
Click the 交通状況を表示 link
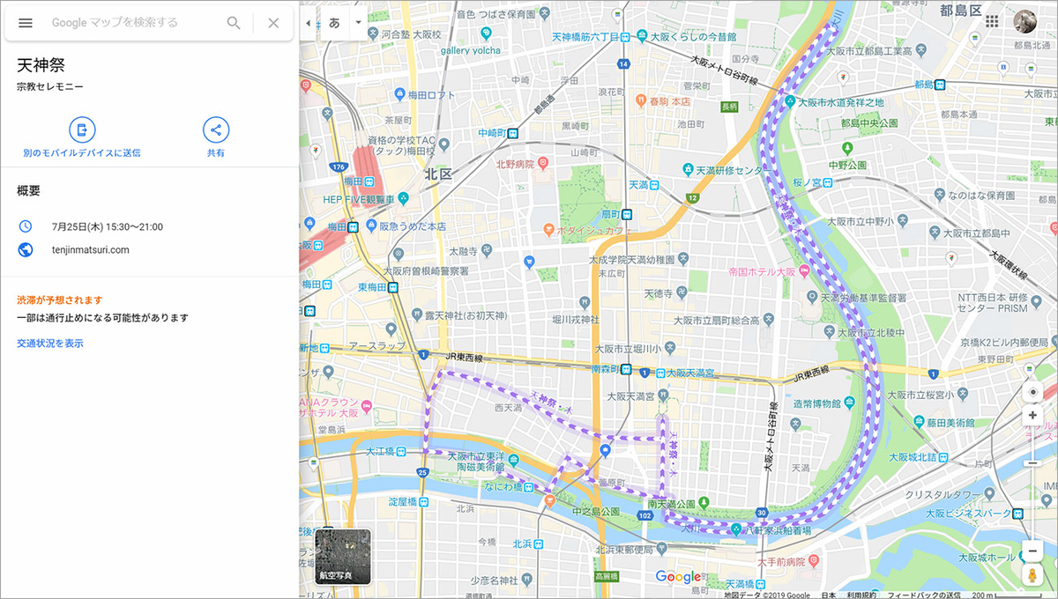pyautogui.click(x=50, y=344)
